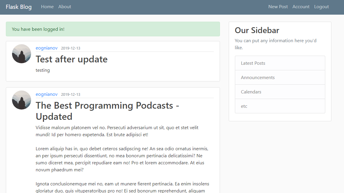Open the Test after update post title
Image resolution: width=344 pixels, height=193 pixels.
click(x=72, y=59)
